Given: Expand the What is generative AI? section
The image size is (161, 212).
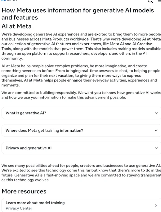Looking at the screenshot, I should click(x=81, y=113).
